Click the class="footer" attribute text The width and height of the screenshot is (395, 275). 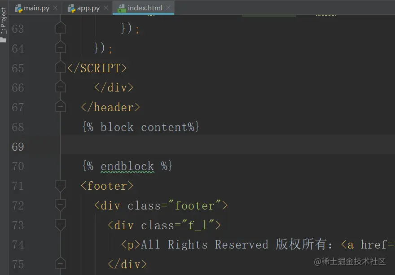[175, 206]
